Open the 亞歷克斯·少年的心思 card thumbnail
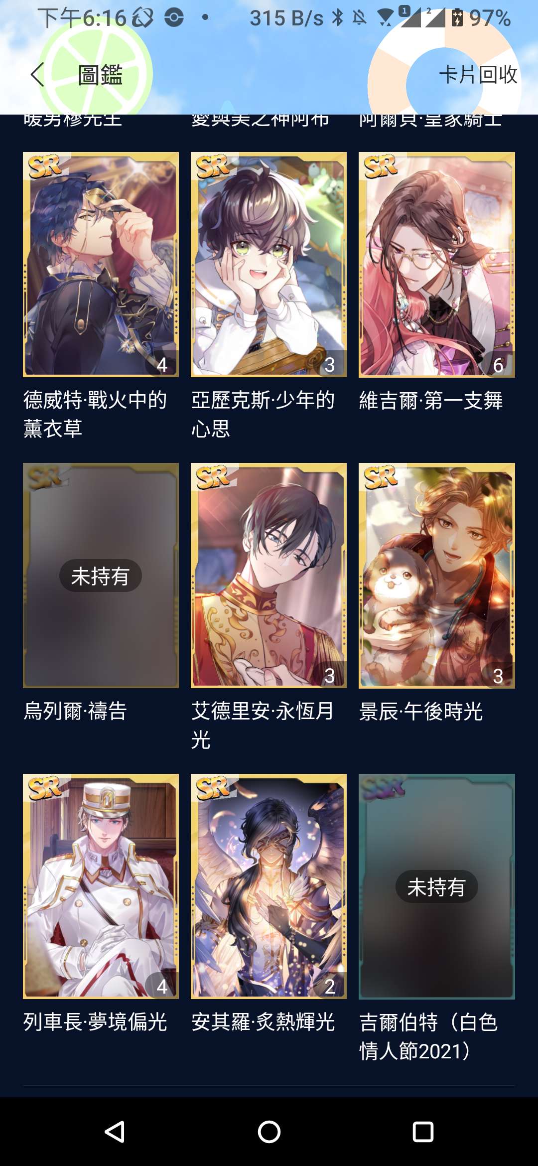The image size is (538, 1166). pyautogui.click(x=269, y=265)
